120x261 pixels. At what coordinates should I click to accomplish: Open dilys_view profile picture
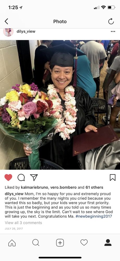pyautogui.click(x=8, y=32)
